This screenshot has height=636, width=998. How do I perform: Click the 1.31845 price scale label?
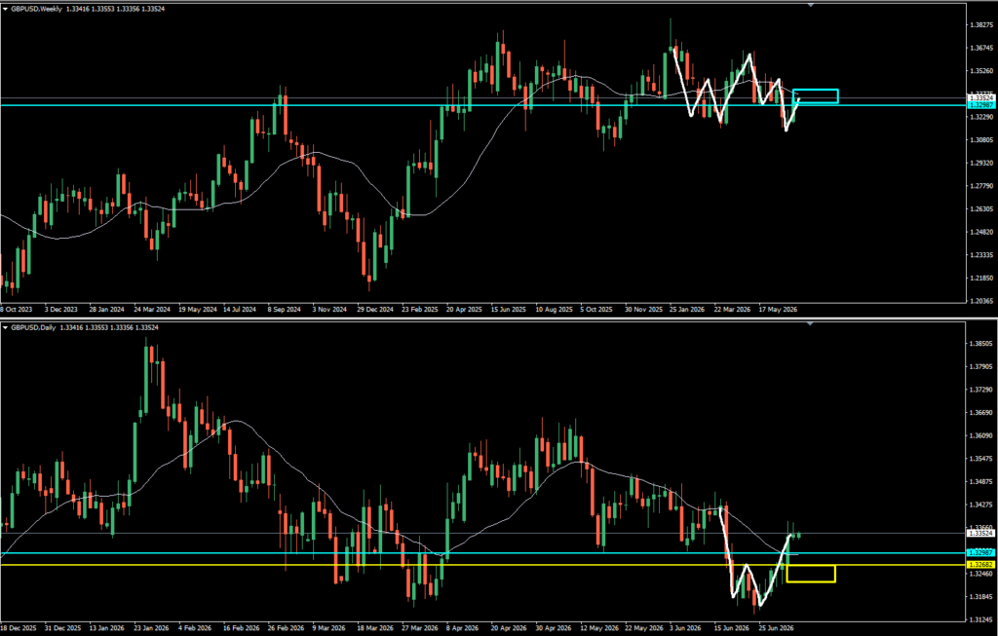(x=981, y=597)
